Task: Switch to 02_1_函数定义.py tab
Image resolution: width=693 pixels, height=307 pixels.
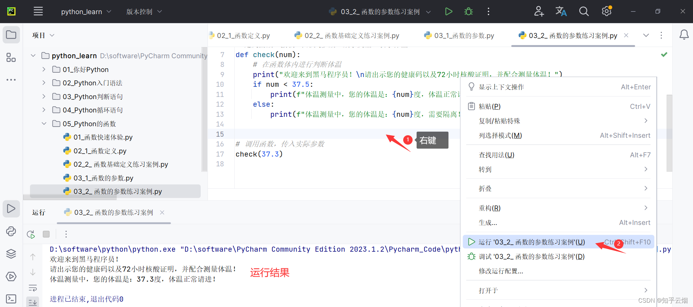Action: click(239, 35)
